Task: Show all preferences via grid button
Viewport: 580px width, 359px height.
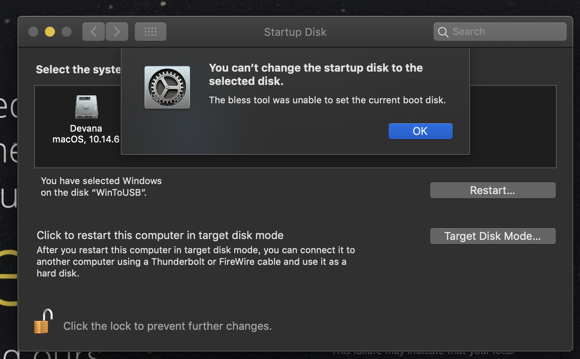Action: coord(150,32)
